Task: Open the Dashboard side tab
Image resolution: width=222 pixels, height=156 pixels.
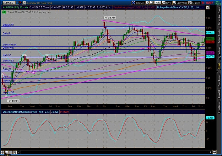Action: [219, 81]
